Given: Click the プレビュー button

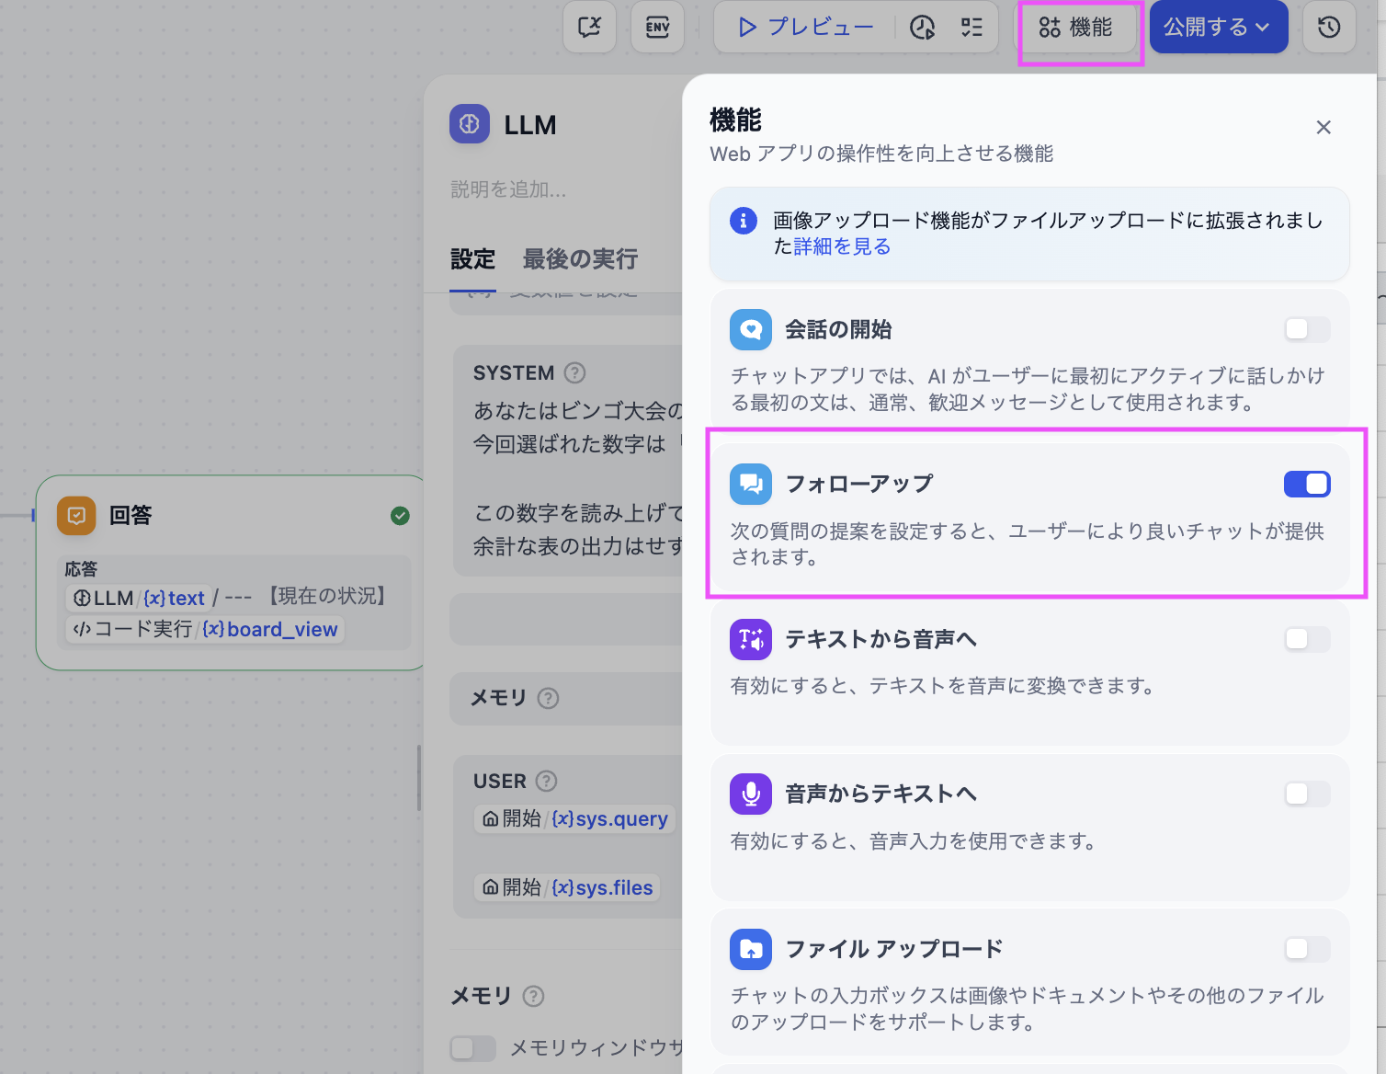Looking at the screenshot, I should pyautogui.click(x=806, y=28).
